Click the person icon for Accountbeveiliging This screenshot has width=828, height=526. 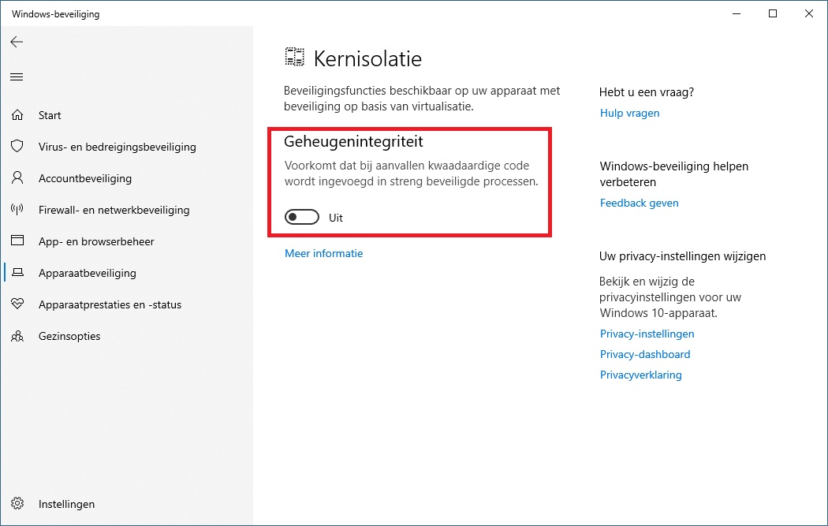(17, 178)
